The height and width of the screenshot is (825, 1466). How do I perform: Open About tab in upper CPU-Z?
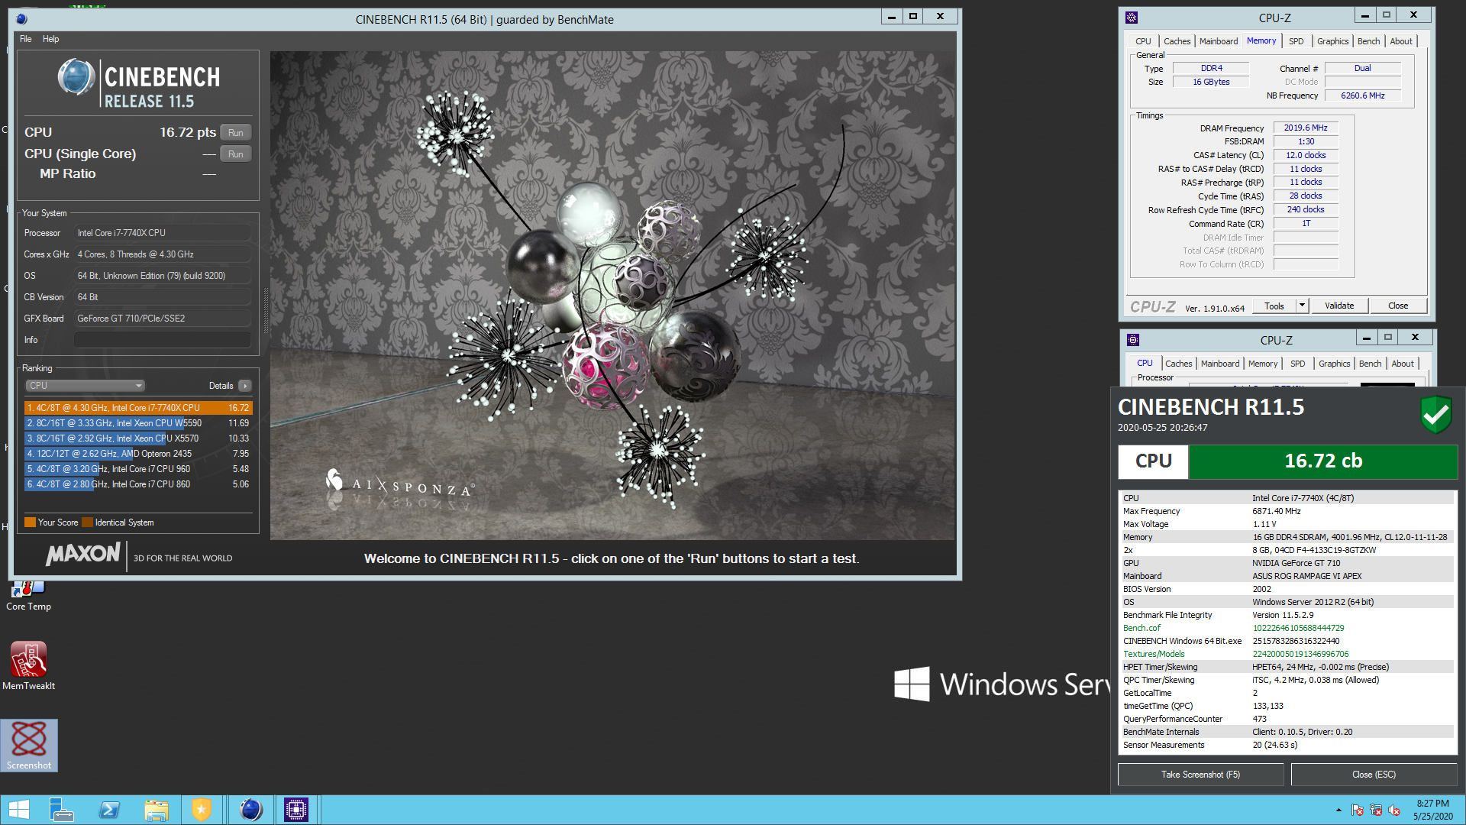click(1401, 41)
